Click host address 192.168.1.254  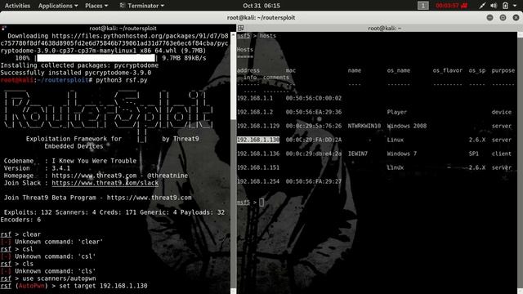(x=258, y=181)
